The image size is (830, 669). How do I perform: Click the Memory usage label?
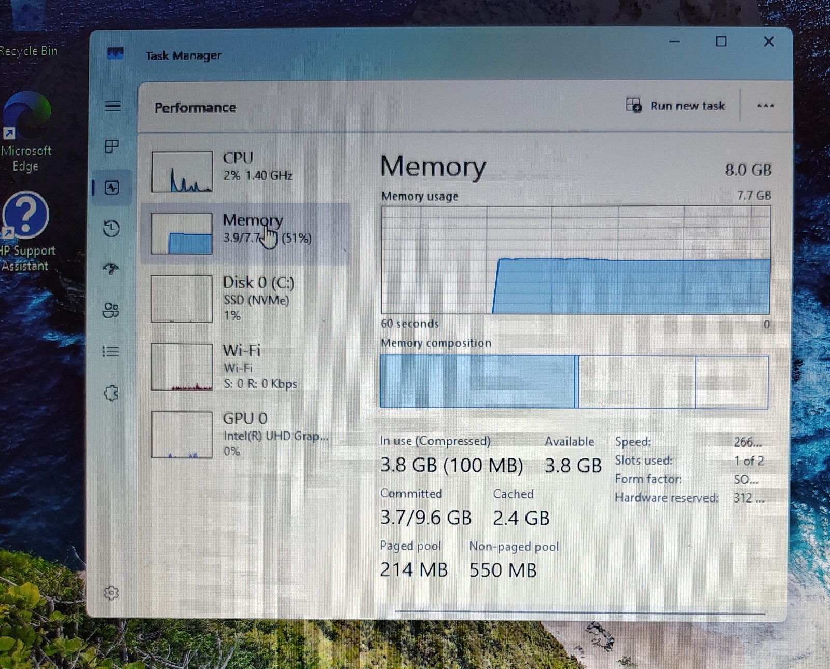point(420,196)
